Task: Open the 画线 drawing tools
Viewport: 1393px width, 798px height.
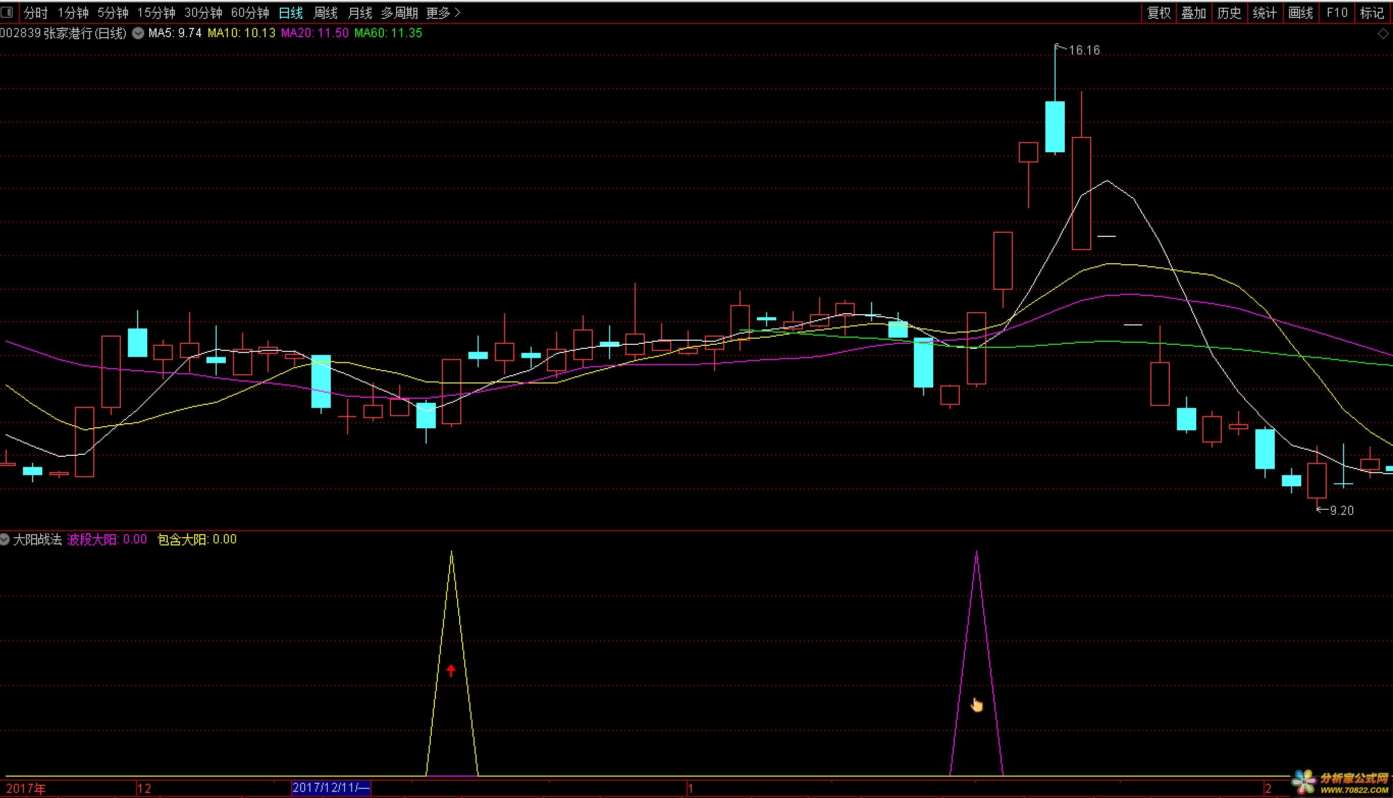Action: pyautogui.click(x=1300, y=13)
